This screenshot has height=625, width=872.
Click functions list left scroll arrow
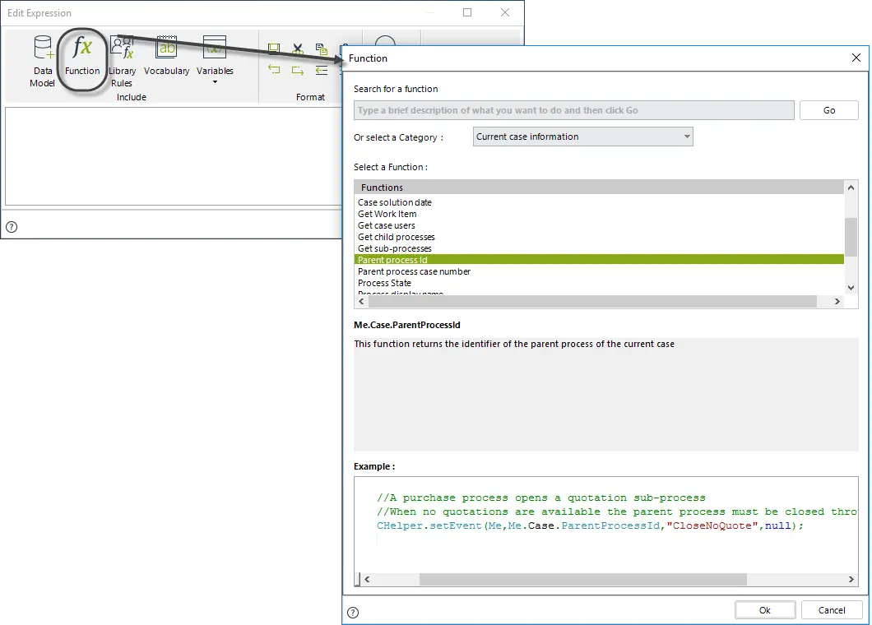pyautogui.click(x=361, y=301)
